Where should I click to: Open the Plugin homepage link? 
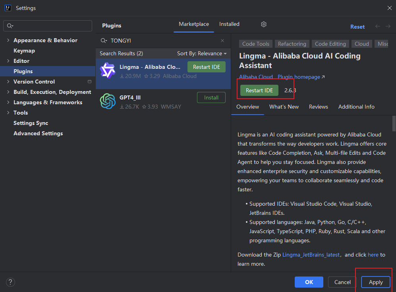click(301, 77)
